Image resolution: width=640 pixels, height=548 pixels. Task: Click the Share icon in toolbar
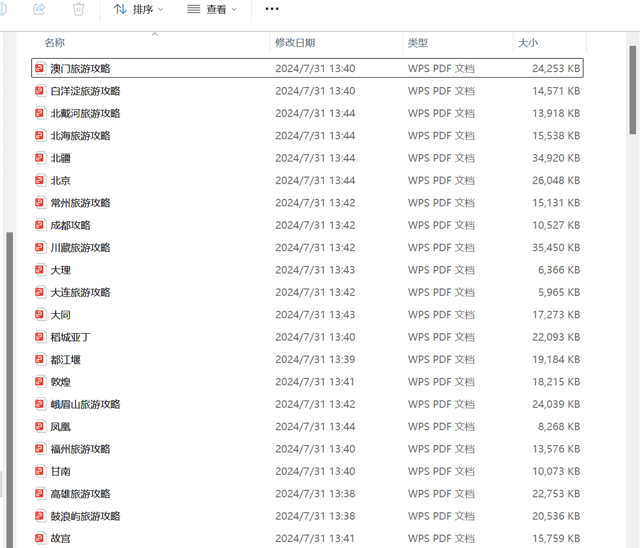click(39, 9)
